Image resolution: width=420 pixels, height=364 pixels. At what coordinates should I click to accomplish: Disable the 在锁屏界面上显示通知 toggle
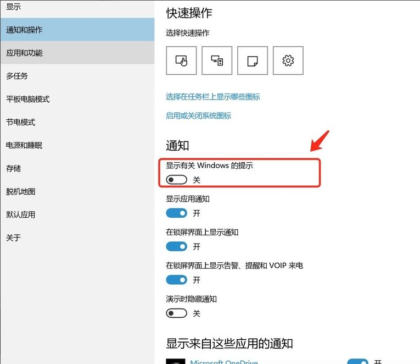[177, 247]
